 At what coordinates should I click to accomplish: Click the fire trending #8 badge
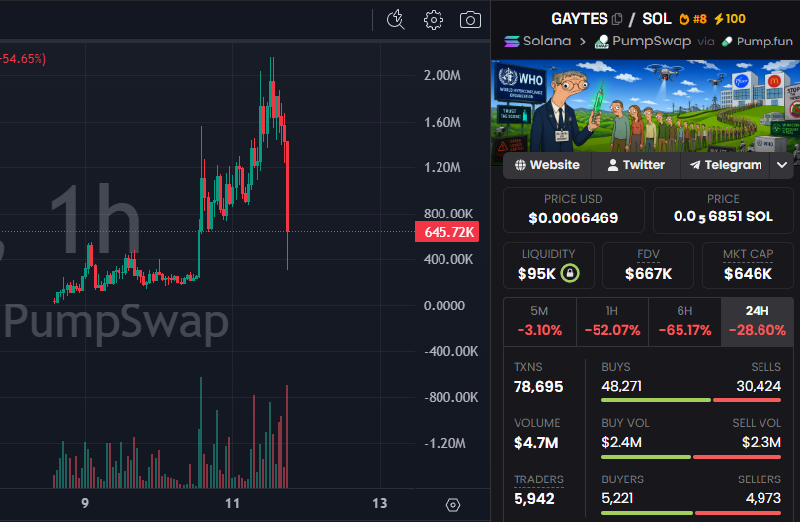tap(693, 19)
